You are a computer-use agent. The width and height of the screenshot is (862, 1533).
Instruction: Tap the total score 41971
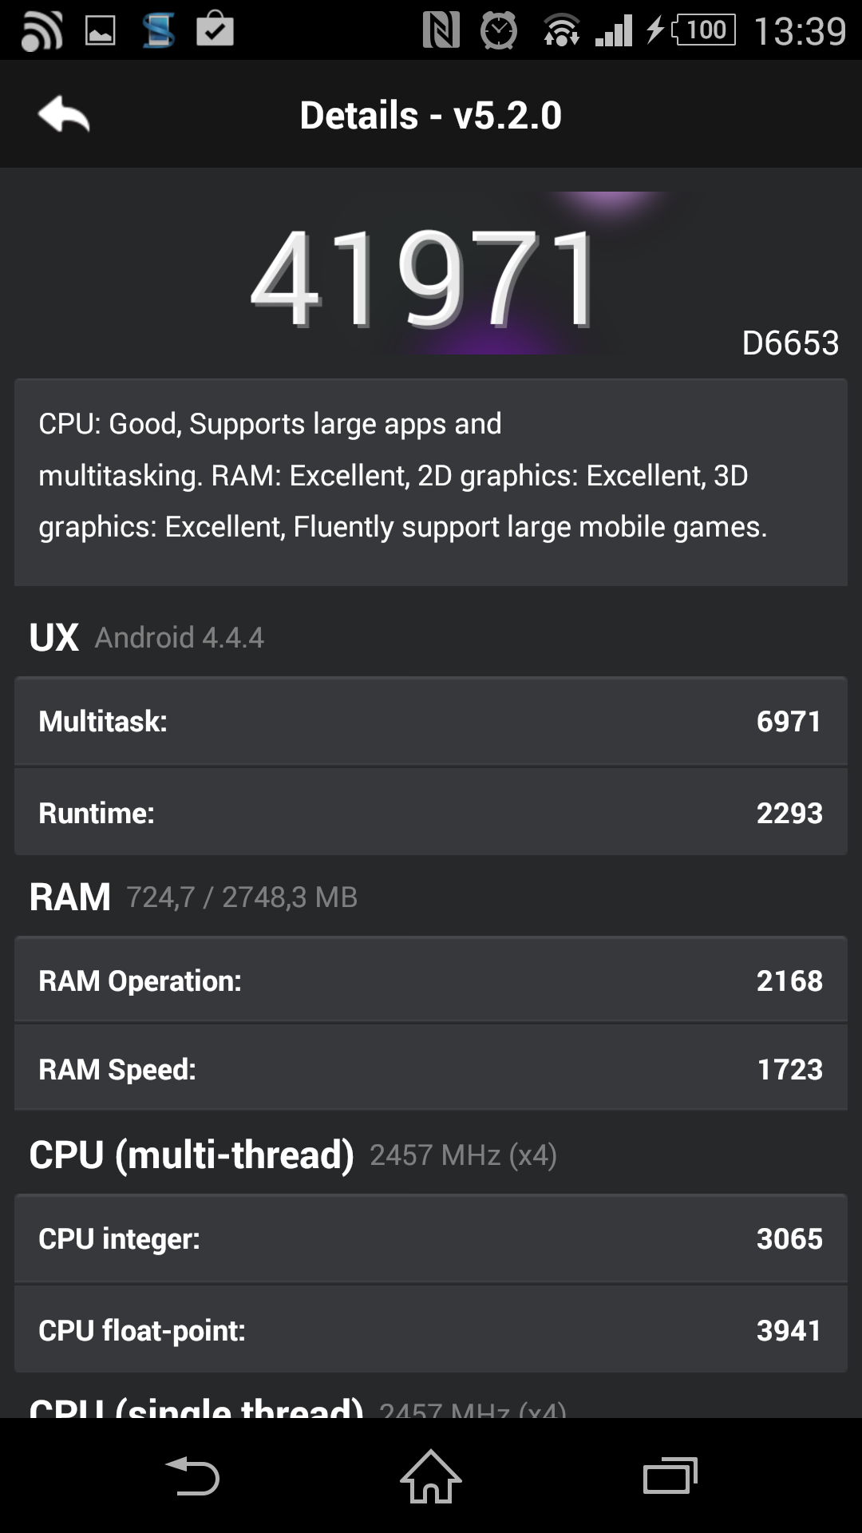point(423,278)
